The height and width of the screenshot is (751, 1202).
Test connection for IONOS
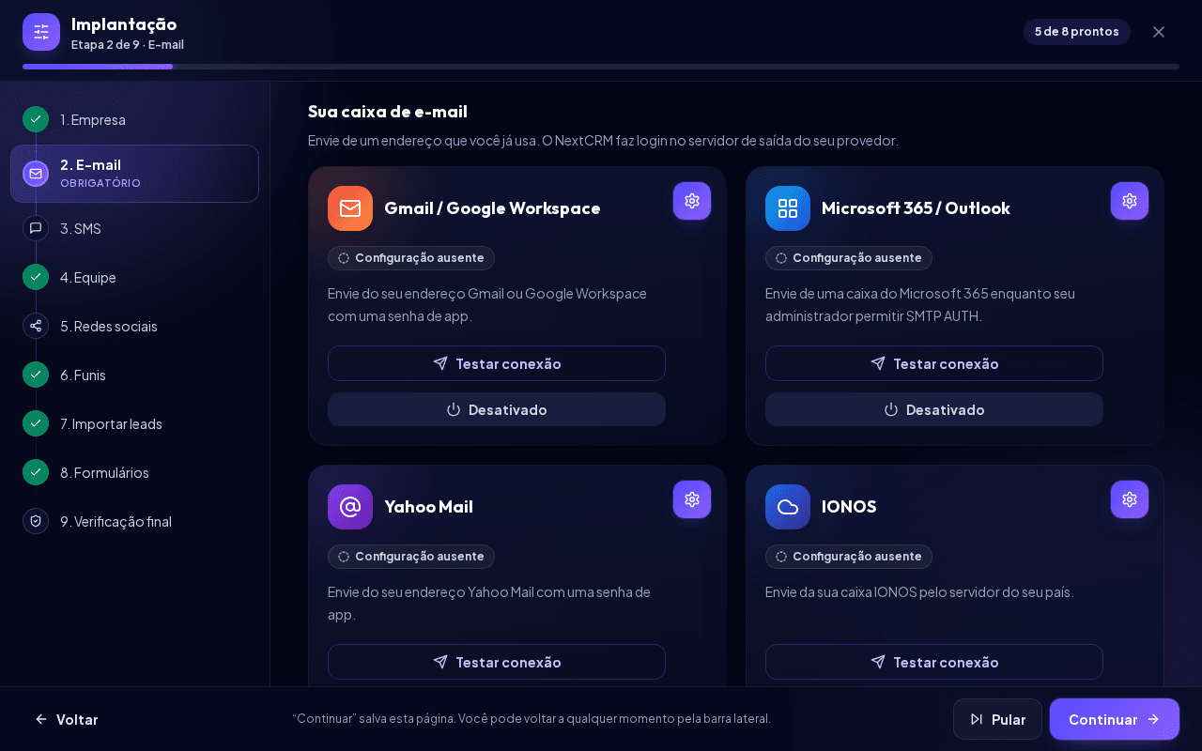(x=934, y=662)
